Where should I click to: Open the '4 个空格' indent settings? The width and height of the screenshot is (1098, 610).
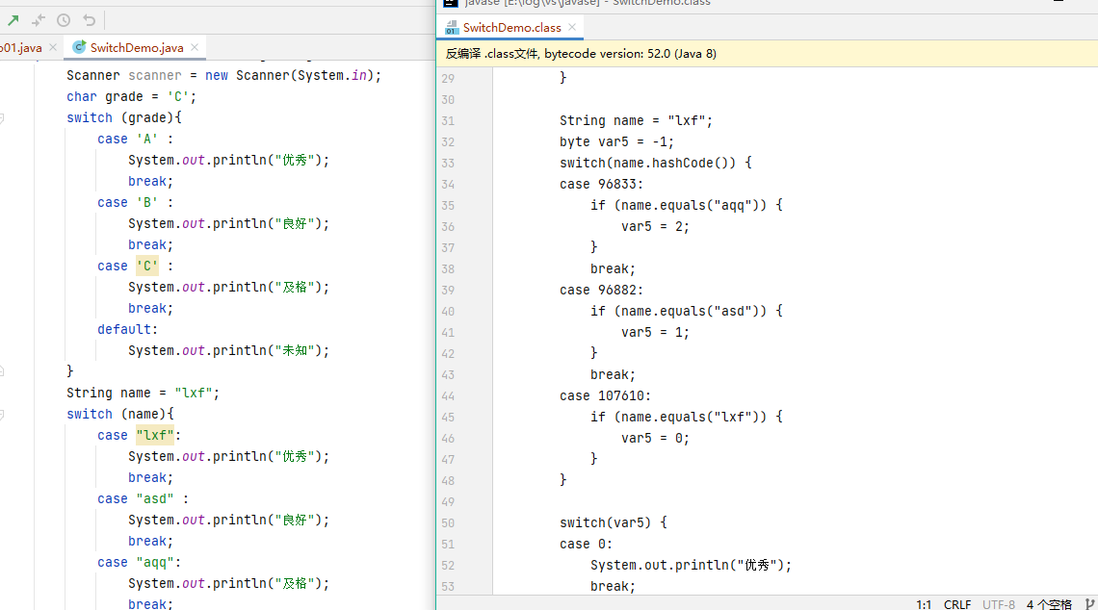(1049, 604)
